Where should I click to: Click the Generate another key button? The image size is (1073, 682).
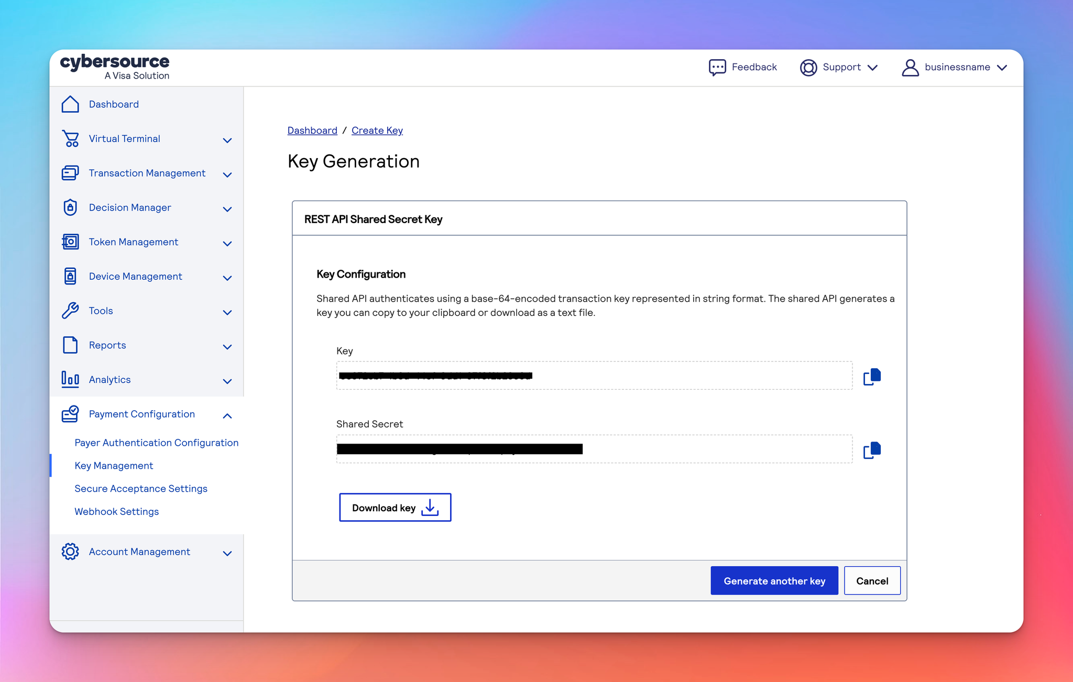pos(774,580)
